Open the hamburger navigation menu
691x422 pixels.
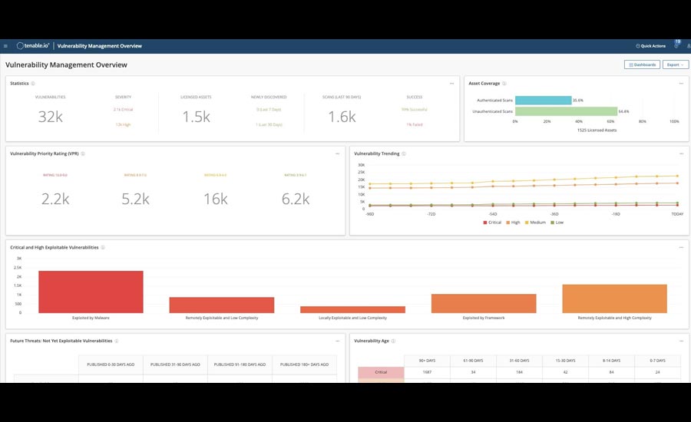coord(6,46)
